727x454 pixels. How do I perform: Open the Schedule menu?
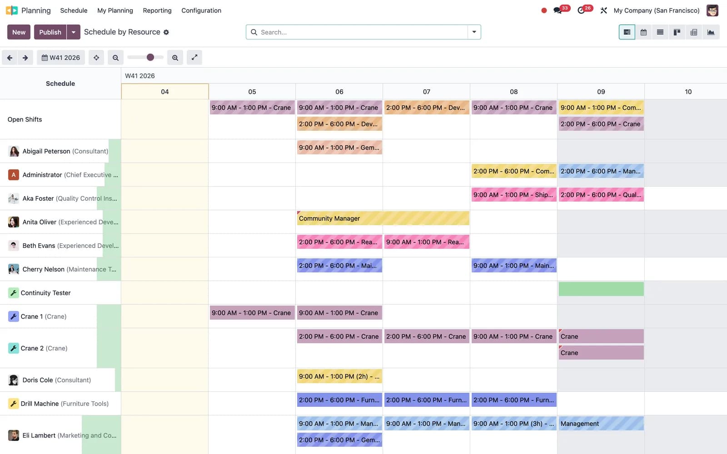pos(74,10)
